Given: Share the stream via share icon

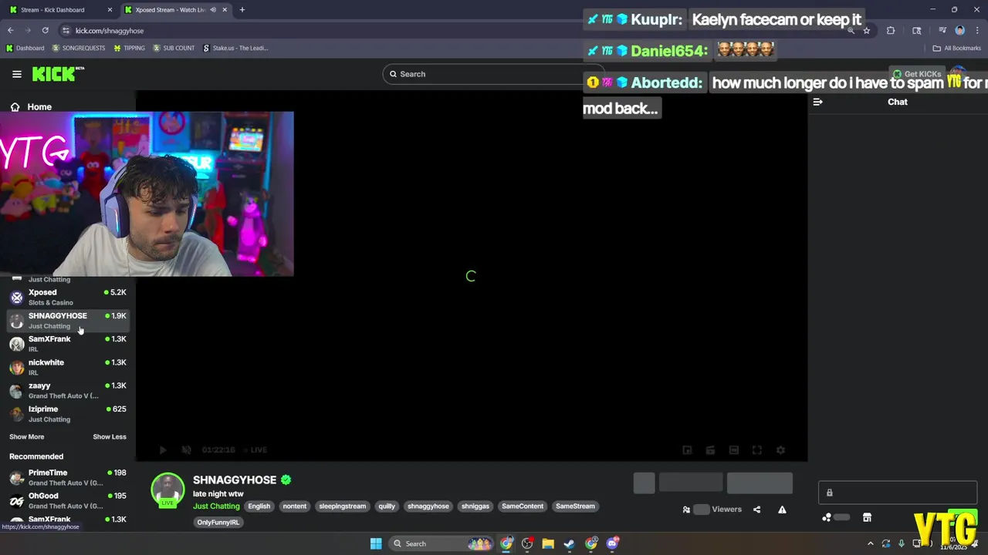Looking at the screenshot, I should tap(756, 510).
